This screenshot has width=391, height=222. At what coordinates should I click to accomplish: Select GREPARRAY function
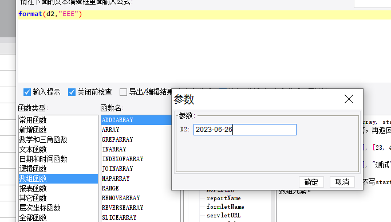[136, 139]
